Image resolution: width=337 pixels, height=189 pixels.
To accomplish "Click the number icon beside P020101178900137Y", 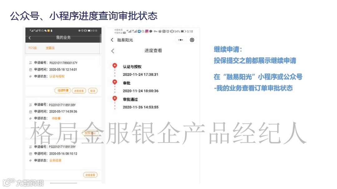I will click(x=30, y=63).
